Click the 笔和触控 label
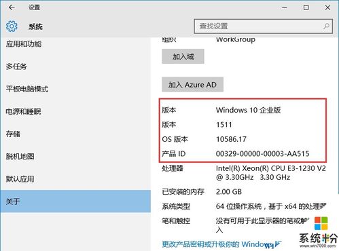 [176, 220]
